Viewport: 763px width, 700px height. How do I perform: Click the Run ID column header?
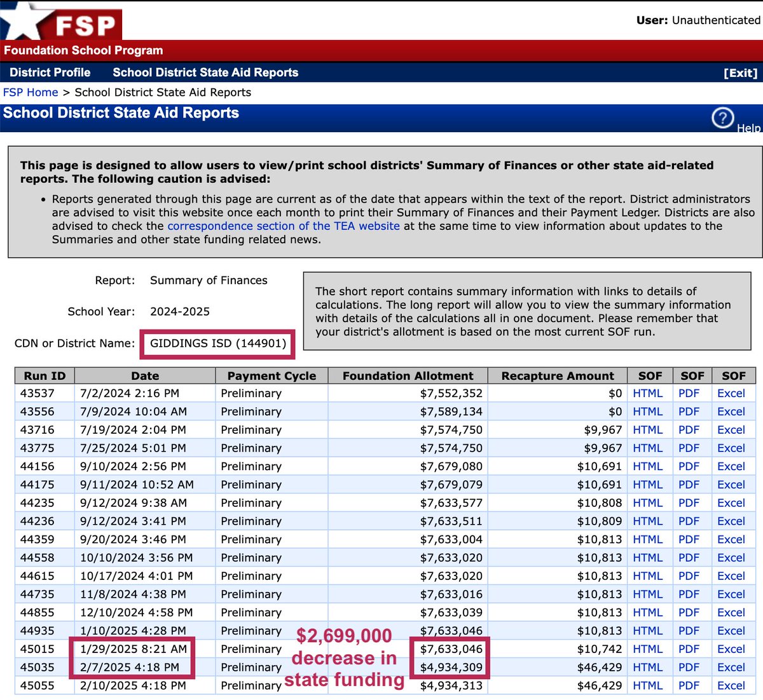pyautogui.click(x=45, y=375)
